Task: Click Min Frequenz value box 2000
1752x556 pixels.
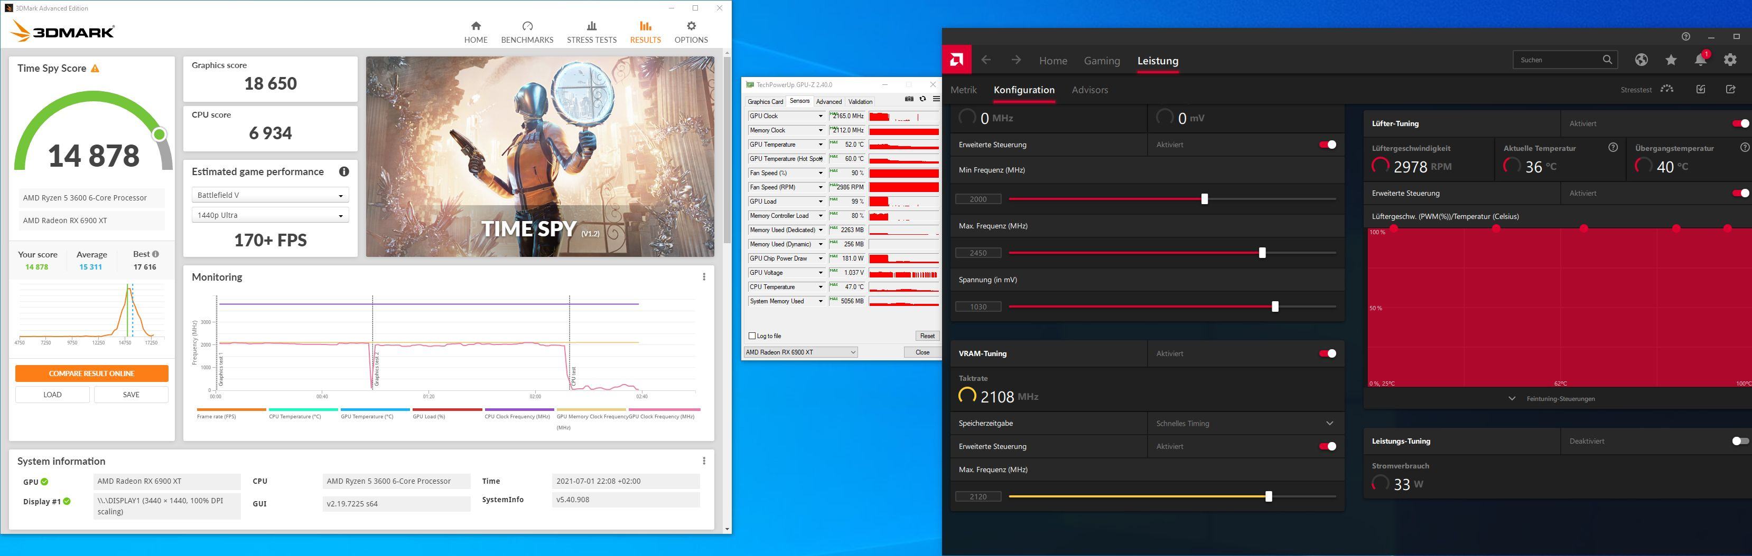Action: (978, 199)
